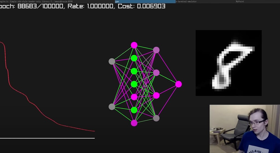280x153 pixels.
Task: Select the active gym window tab
Action: pos(145,2)
